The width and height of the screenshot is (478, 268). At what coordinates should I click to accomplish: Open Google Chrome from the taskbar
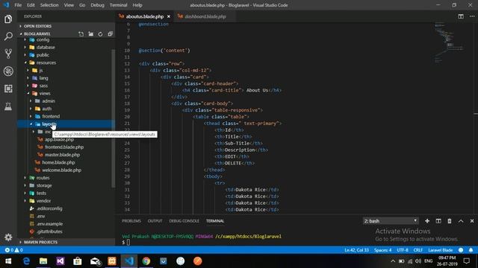coord(146,261)
